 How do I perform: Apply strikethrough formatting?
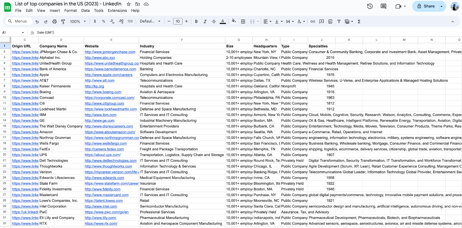click(x=214, y=21)
